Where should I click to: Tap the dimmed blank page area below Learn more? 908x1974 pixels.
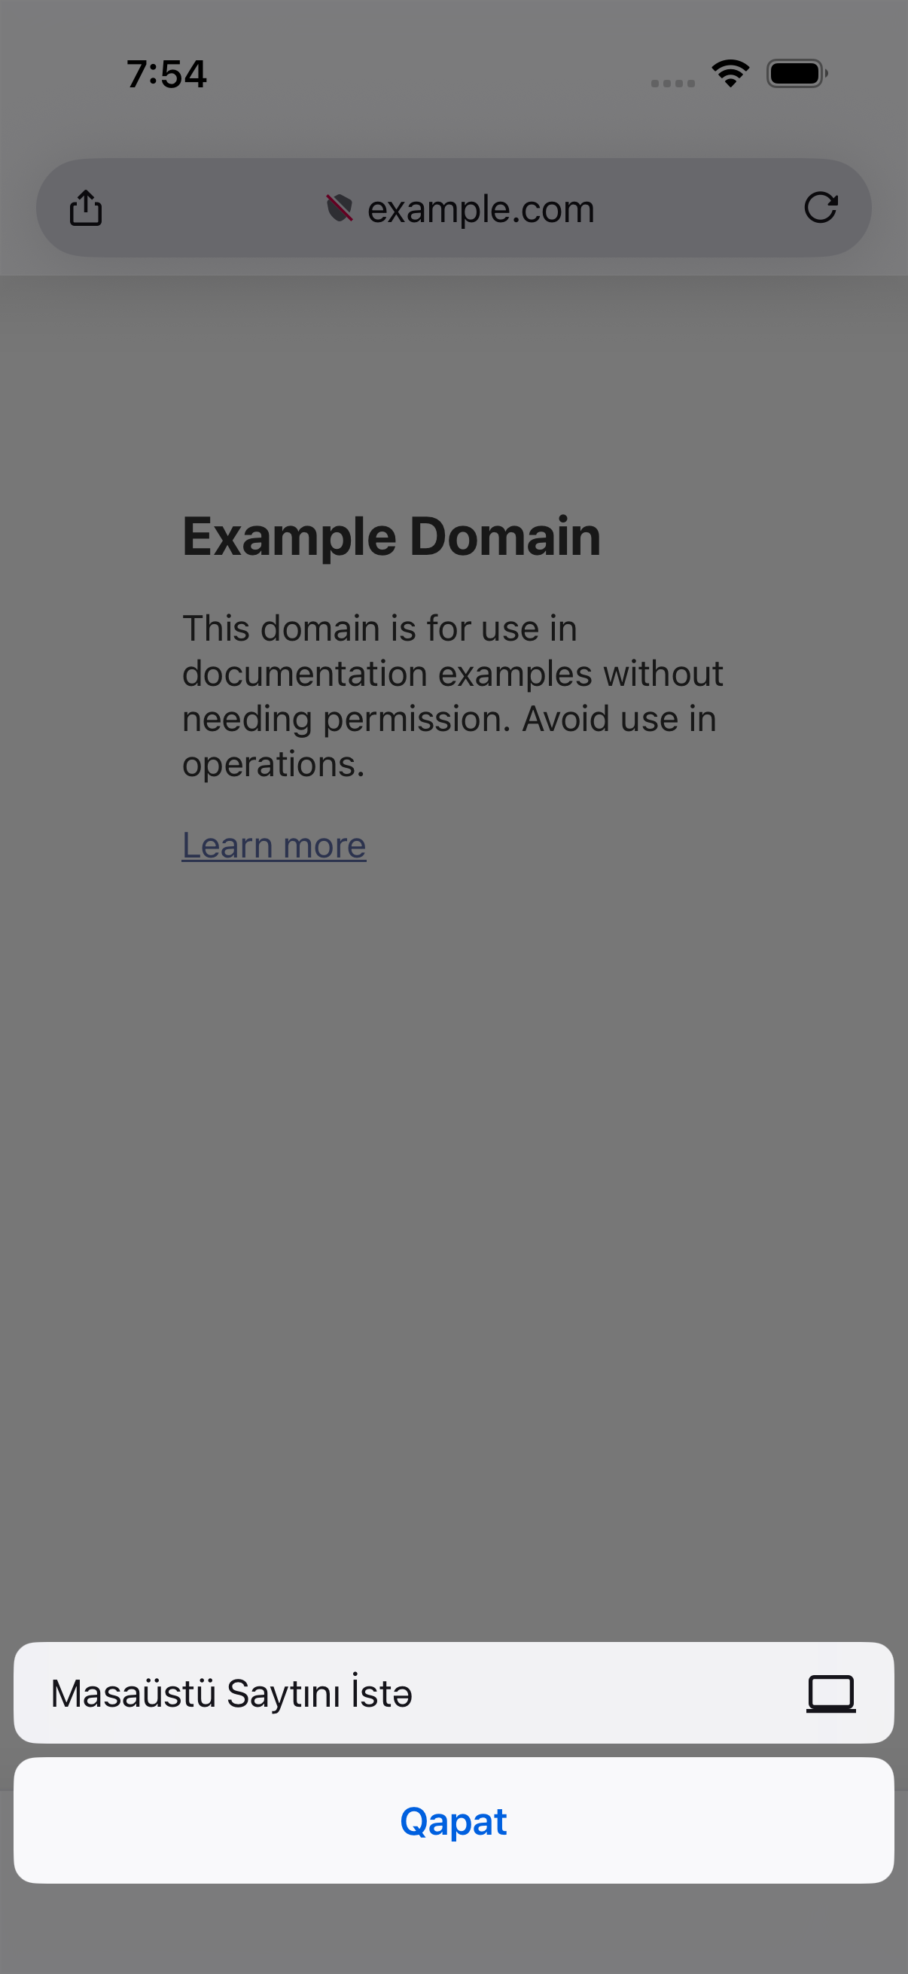(x=453, y=1226)
